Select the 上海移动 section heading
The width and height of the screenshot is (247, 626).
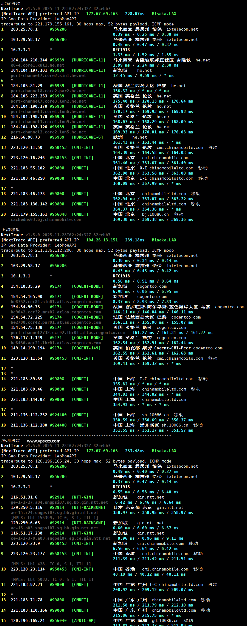point(11,230)
